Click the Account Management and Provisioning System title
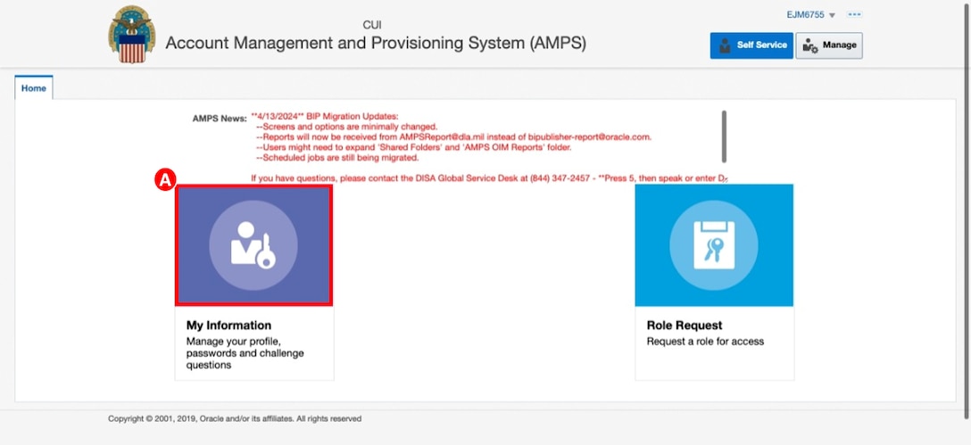Viewport: 971px width, 445px height. (375, 44)
